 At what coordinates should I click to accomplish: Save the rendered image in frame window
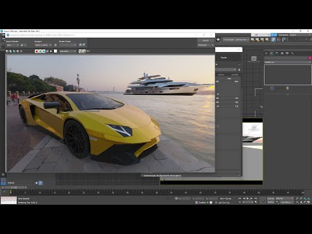click(7, 51)
